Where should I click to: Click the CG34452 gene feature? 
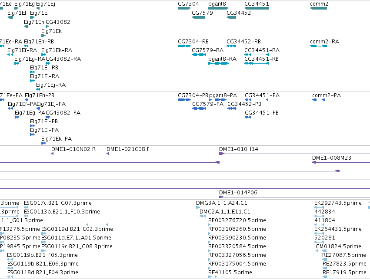[x=231, y=17]
